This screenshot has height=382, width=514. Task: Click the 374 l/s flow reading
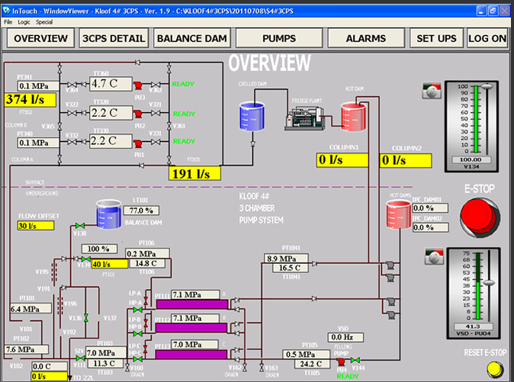point(31,100)
